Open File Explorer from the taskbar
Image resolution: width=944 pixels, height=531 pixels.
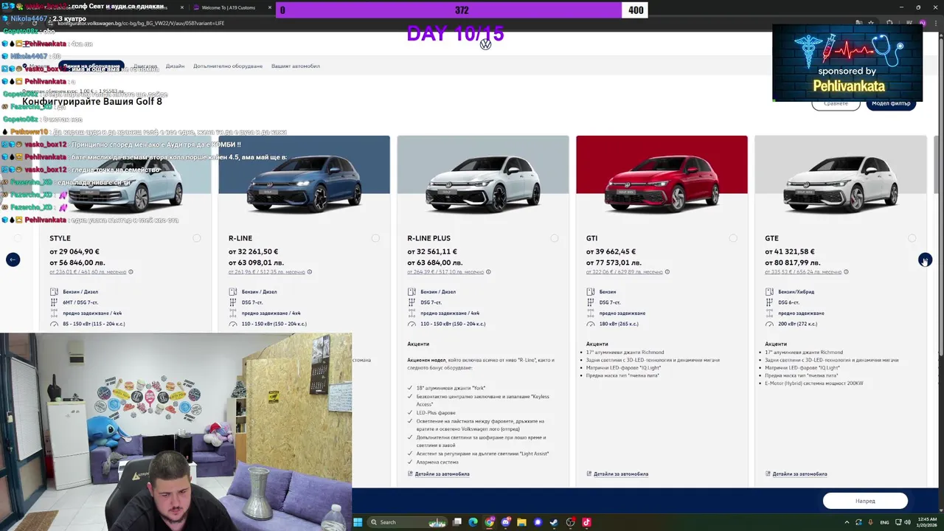tap(521, 522)
